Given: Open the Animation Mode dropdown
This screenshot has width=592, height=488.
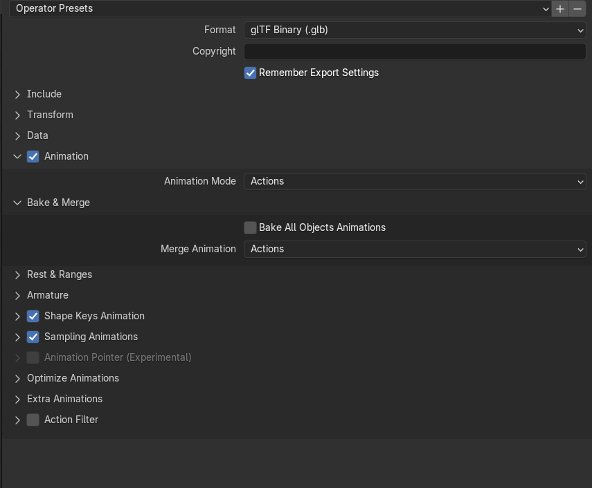Looking at the screenshot, I should [x=415, y=181].
